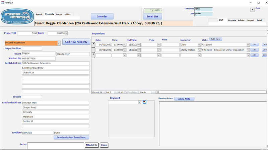The width and height of the screenshot is (268, 150).
Task: Click the User field gordon
Action: click(203, 14)
